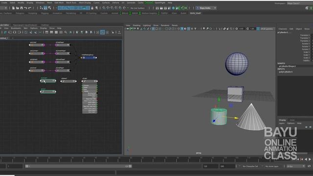The height and width of the screenshot is (176, 313).
Task: Click the timeline play backward button
Action: [x=306, y=159]
